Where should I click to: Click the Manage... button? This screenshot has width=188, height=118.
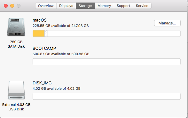click(167, 23)
